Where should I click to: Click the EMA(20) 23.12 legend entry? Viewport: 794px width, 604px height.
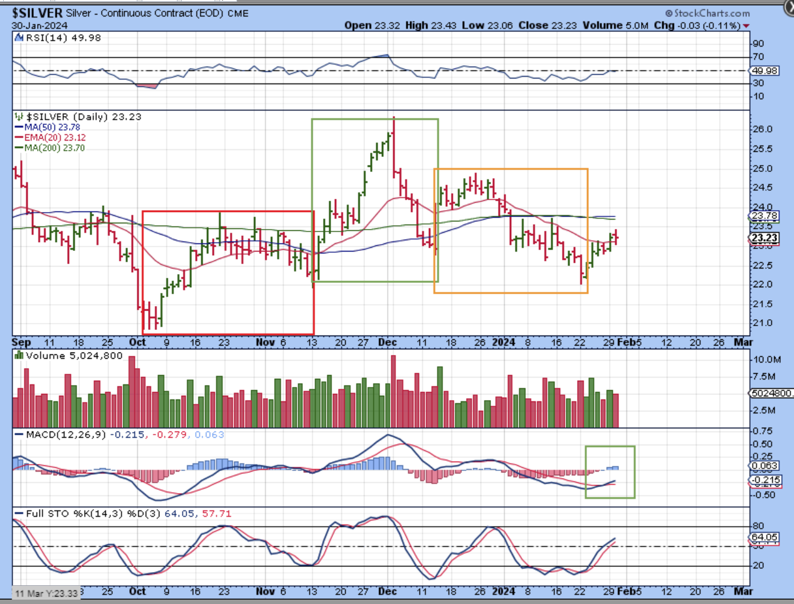click(55, 137)
